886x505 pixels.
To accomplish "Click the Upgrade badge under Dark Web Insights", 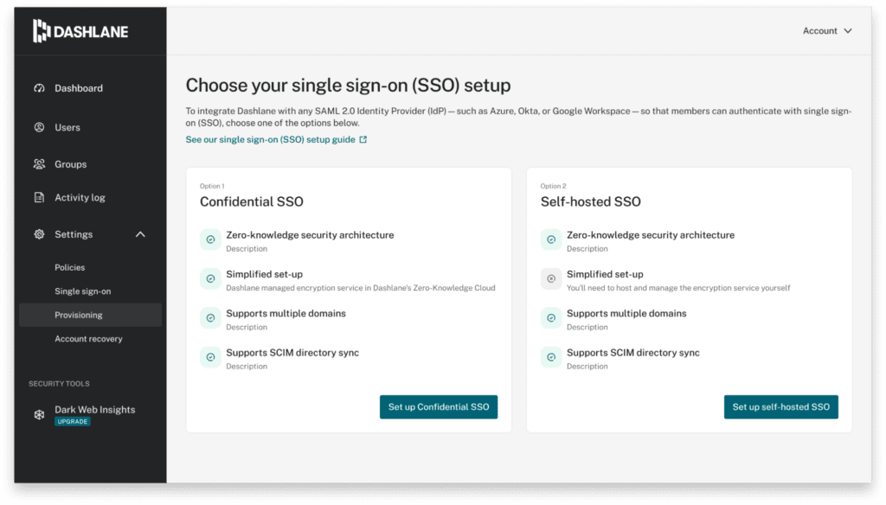I will click(x=73, y=422).
